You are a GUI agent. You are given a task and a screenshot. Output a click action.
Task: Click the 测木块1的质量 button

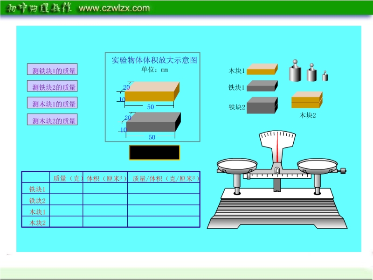click(x=52, y=103)
